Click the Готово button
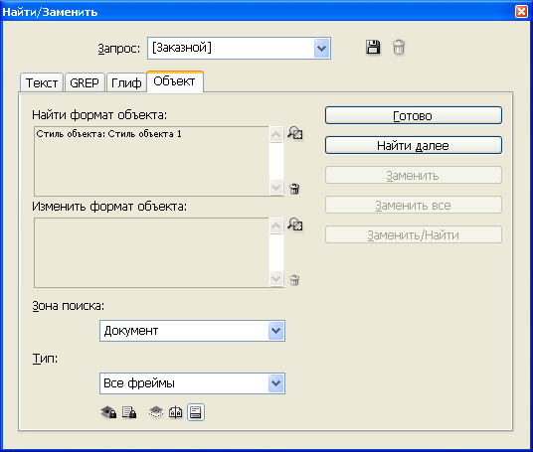The image size is (533, 452). pyautogui.click(x=414, y=116)
